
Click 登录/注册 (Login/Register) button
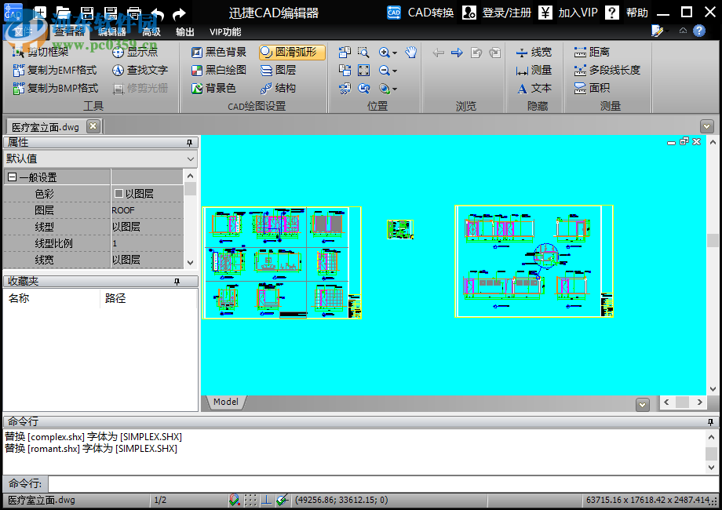[498, 13]
